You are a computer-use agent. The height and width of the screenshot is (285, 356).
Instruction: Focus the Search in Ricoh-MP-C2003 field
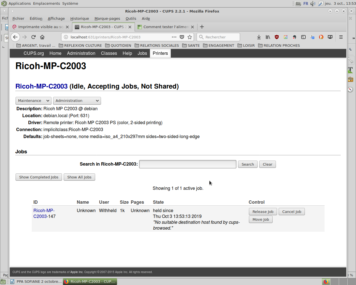click(188, 164)
